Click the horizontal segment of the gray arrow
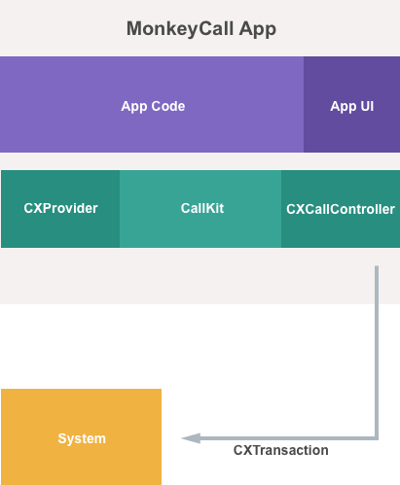The height and width of the screenshot is (485, 400). [287, 438]
